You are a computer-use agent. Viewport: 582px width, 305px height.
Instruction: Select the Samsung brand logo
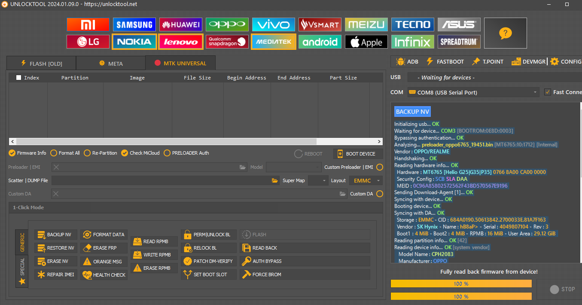click(134, 24)
